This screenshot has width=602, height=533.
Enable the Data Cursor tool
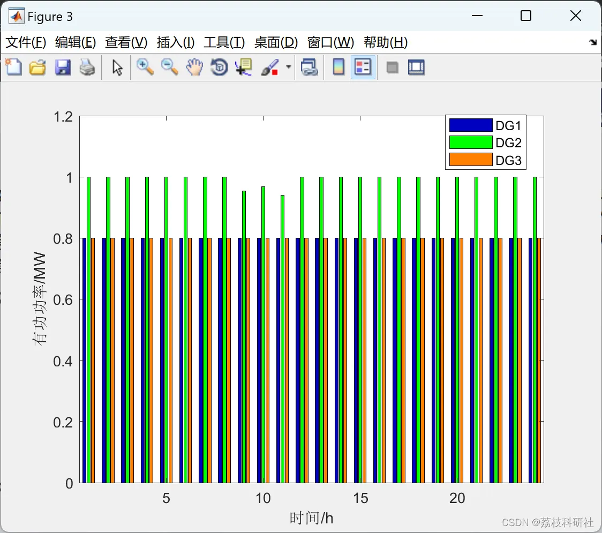coord(244,67)
